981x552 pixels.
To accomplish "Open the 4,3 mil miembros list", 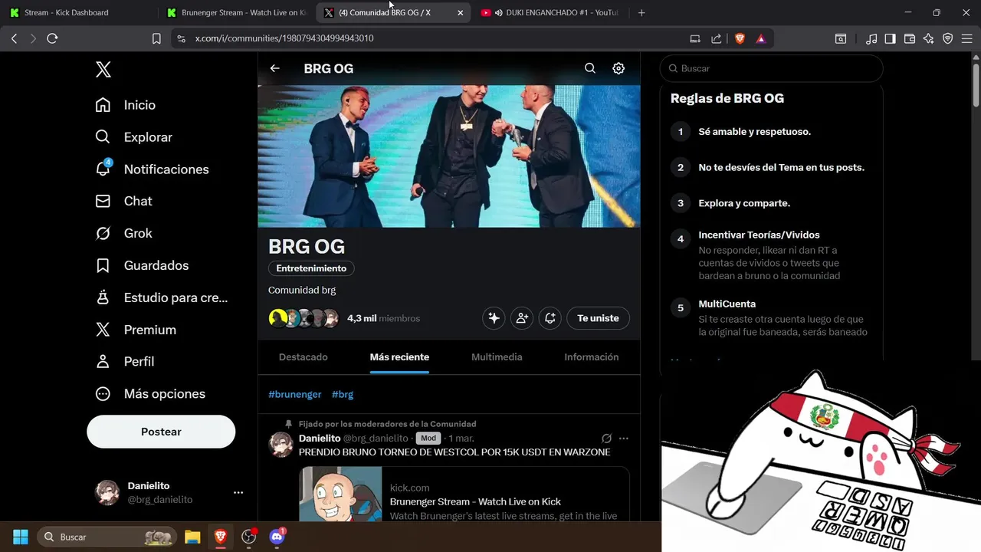I will (x=383, y=318).
